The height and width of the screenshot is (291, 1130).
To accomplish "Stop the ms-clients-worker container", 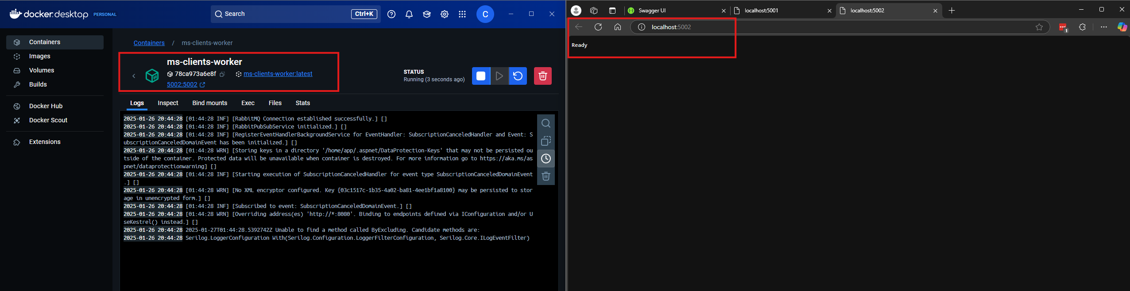I will pos(481,76).
